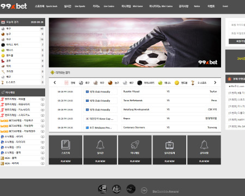Click the E-sports trophy icon in the filter row
Image resolution: width=245 pixels, height=196 pixels.
pyautogui.click(x=193, y=83)
